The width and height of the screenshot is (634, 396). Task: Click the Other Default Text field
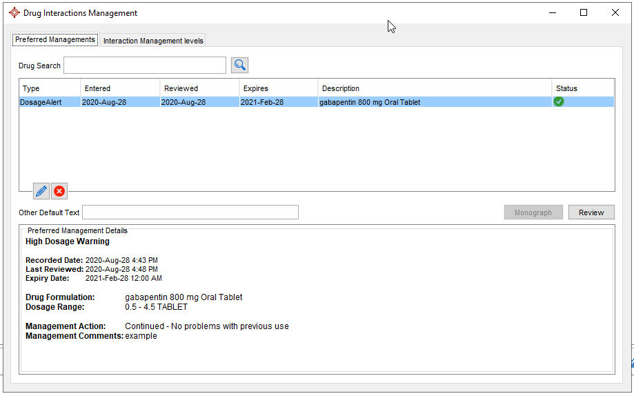[x=190, y=212]
